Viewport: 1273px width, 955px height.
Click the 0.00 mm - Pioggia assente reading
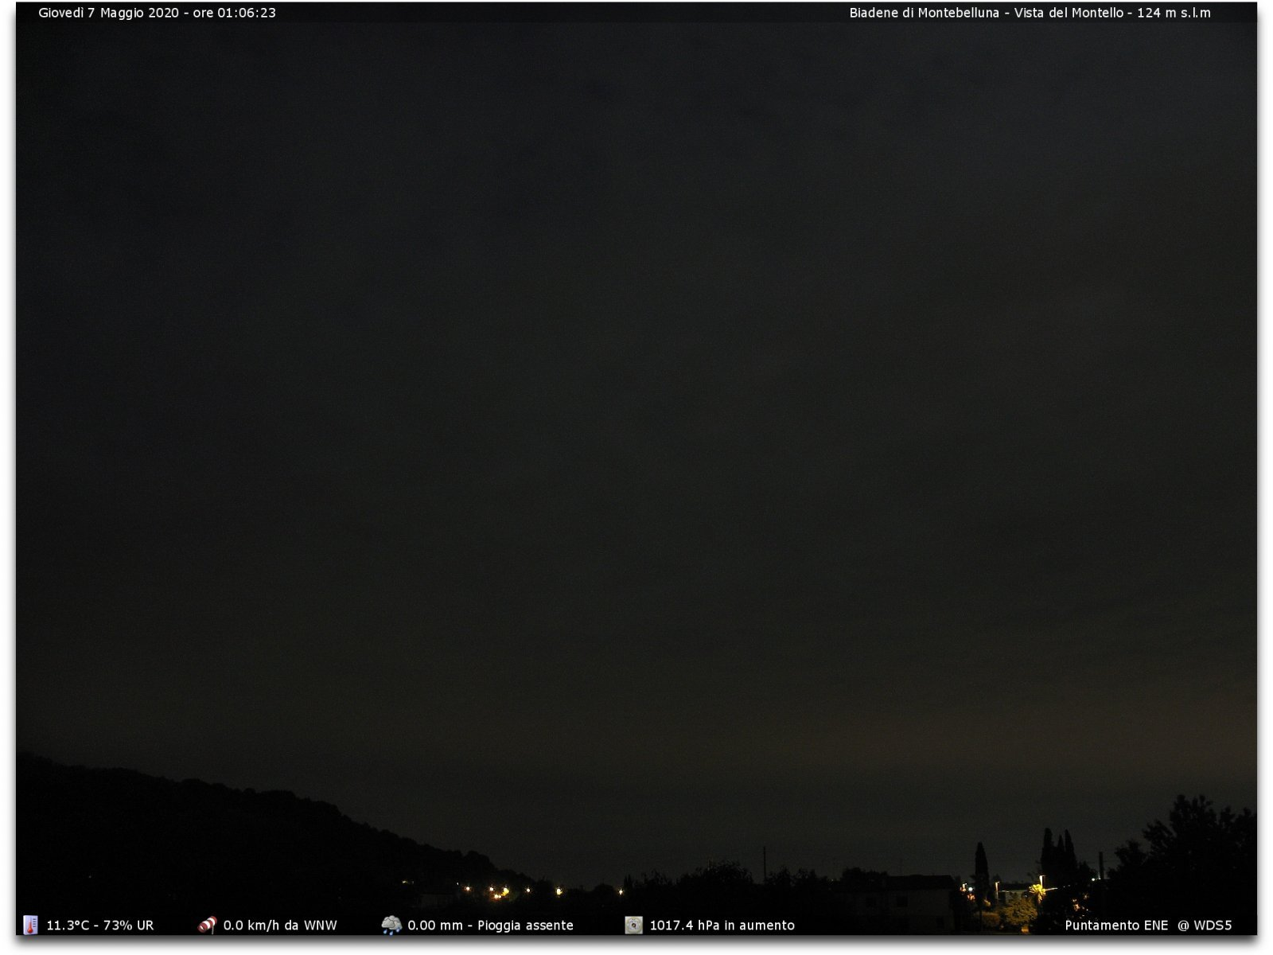point(490,926)
